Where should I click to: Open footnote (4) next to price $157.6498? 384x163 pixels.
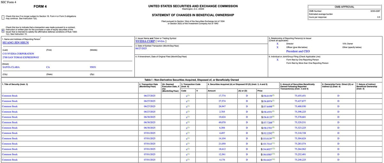273,106
